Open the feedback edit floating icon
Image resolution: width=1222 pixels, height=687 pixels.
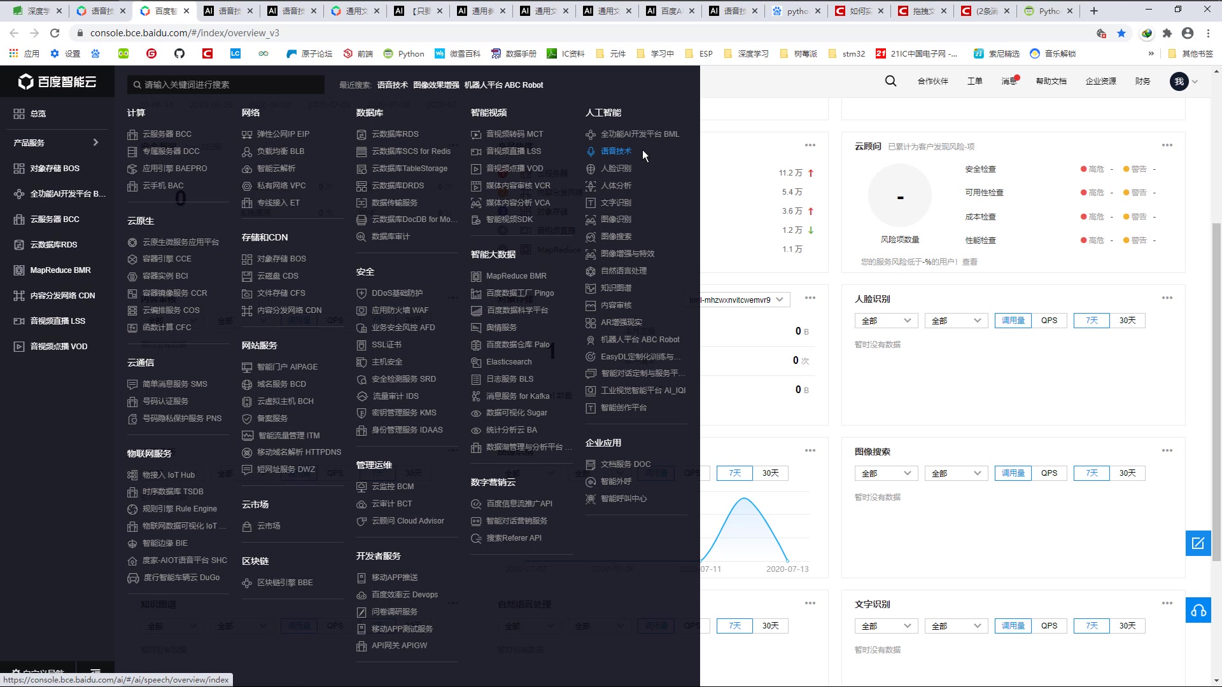pos(1198,543)
